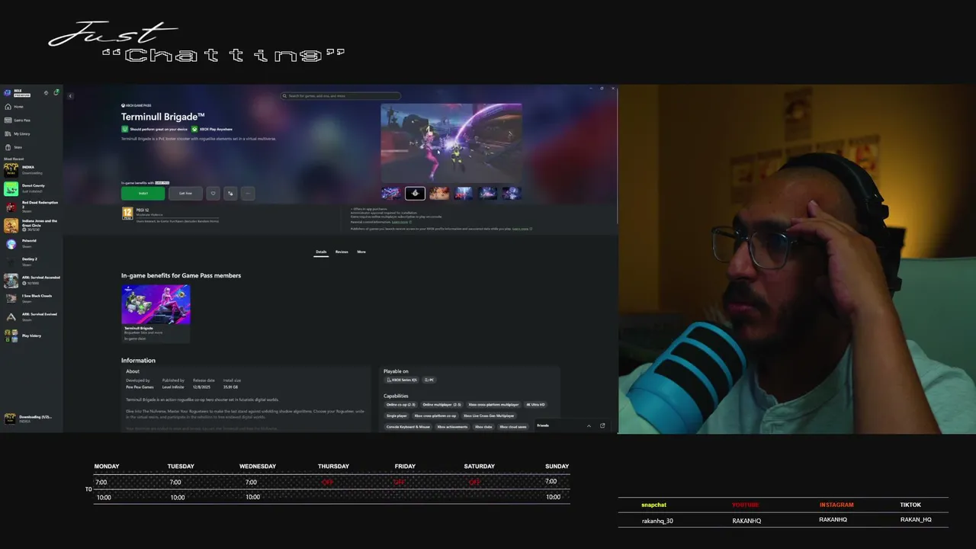Click the 'XBOX Play Anywhere' badge
The width and height of the screenshot is (976, 549).
pyautogui.click(x=212, y=130)
